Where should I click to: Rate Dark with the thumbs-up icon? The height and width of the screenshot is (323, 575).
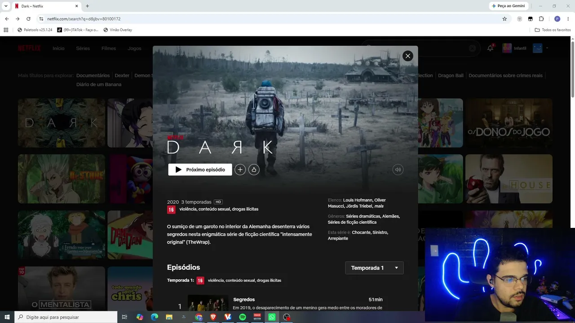pyautogui.click(x=254, y=170)
